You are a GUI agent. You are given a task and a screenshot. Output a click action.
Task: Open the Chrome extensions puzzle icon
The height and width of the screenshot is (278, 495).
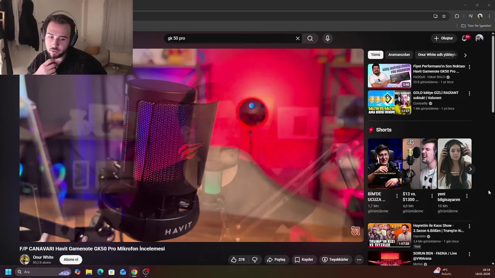click(457, 16)
